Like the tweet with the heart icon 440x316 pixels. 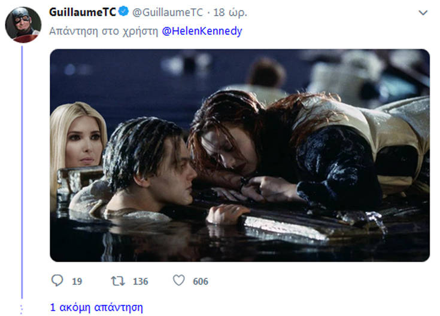coord(178,280)
